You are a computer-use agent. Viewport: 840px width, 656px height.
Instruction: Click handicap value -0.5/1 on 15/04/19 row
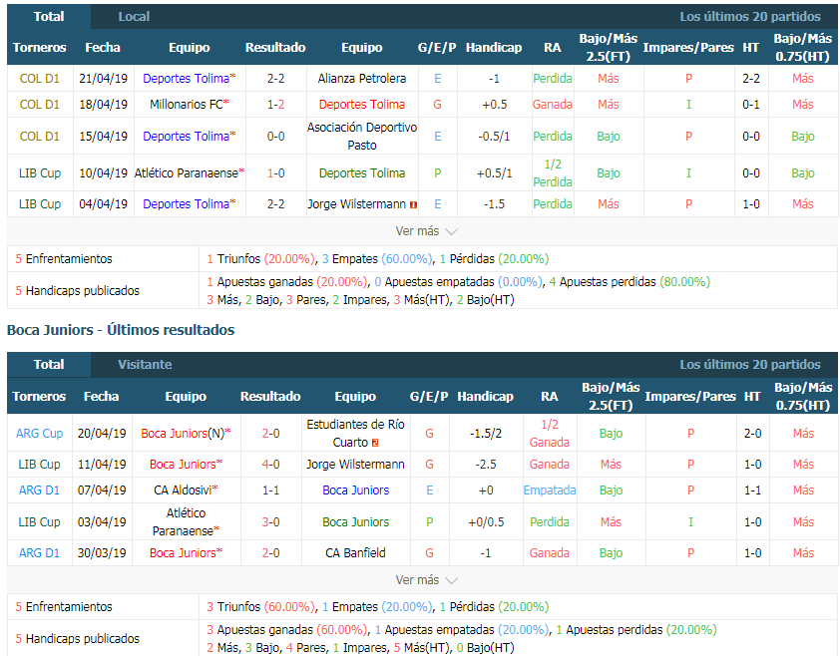point(494,136)
